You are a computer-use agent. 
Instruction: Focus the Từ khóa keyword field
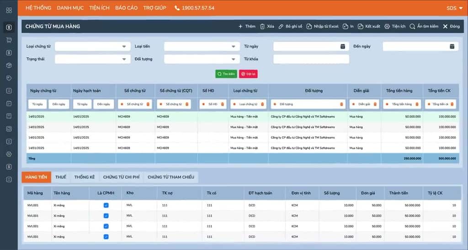pos(311,59)
